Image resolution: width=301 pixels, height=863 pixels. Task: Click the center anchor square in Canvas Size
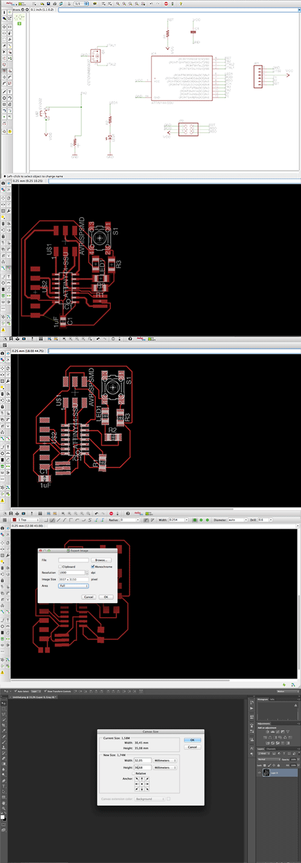coord(142,784)
